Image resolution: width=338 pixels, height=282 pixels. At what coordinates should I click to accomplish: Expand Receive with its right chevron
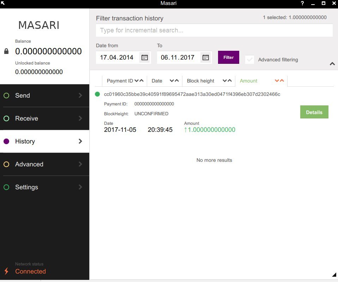coord(80,118)
